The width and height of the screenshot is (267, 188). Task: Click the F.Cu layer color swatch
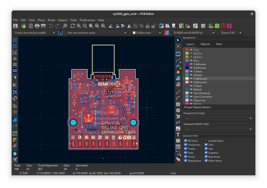point(187,50)
